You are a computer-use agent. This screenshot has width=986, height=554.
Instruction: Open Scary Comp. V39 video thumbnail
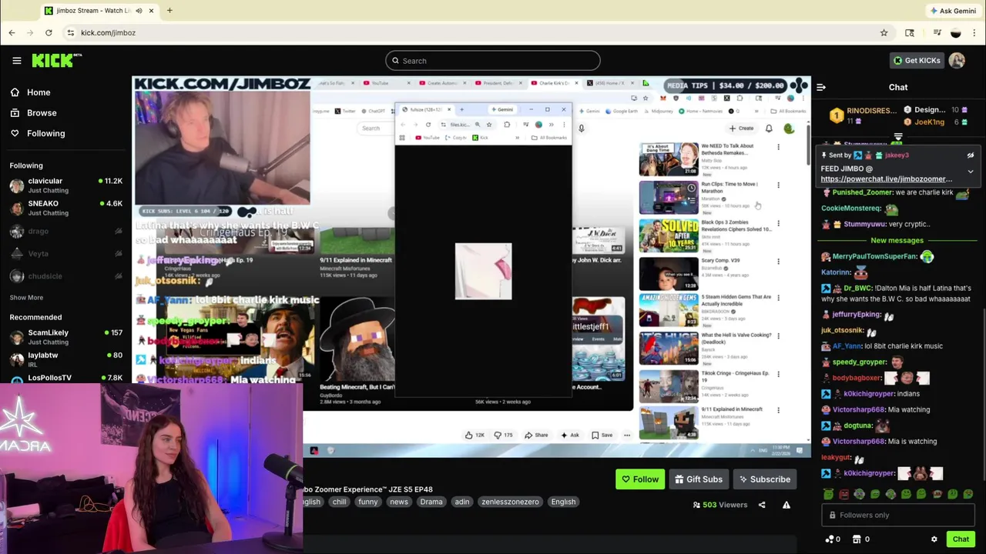click(x=669, y=272)
